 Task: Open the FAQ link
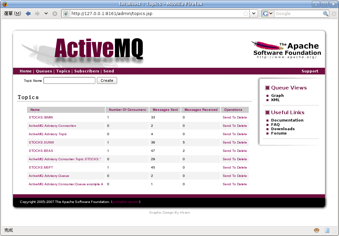coord(275,125)
